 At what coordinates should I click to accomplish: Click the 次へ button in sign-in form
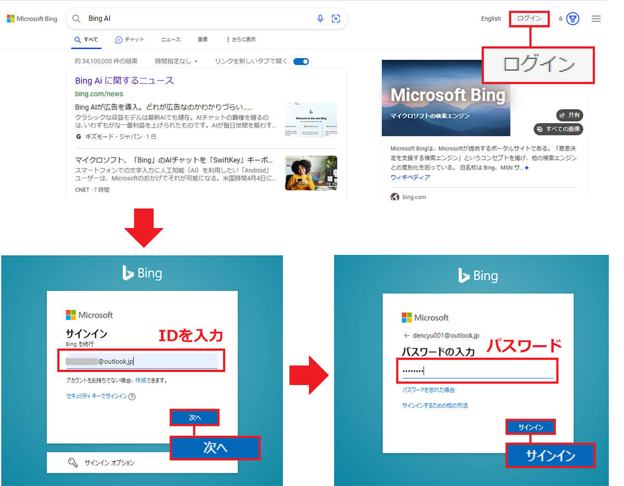(194, 417)
